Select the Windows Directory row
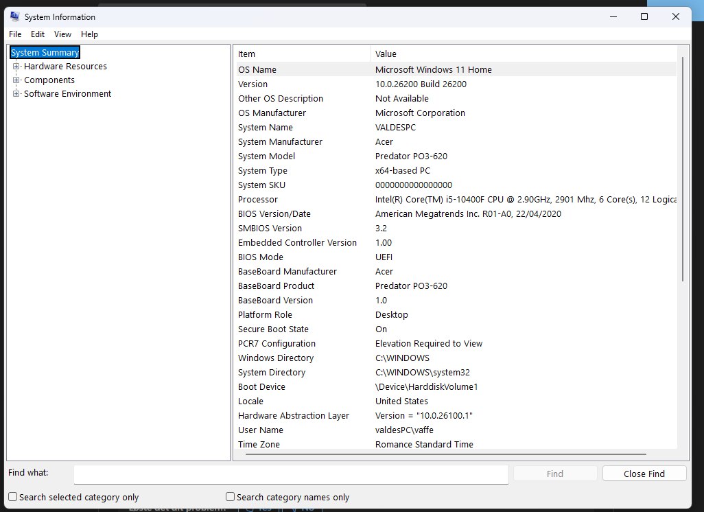Screen dimensions: 704x512 pos(456,358)
